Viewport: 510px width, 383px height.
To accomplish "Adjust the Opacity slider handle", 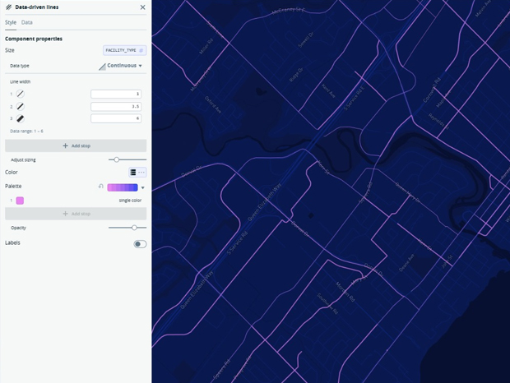I will pyautogui.click(x=134, y=228).
